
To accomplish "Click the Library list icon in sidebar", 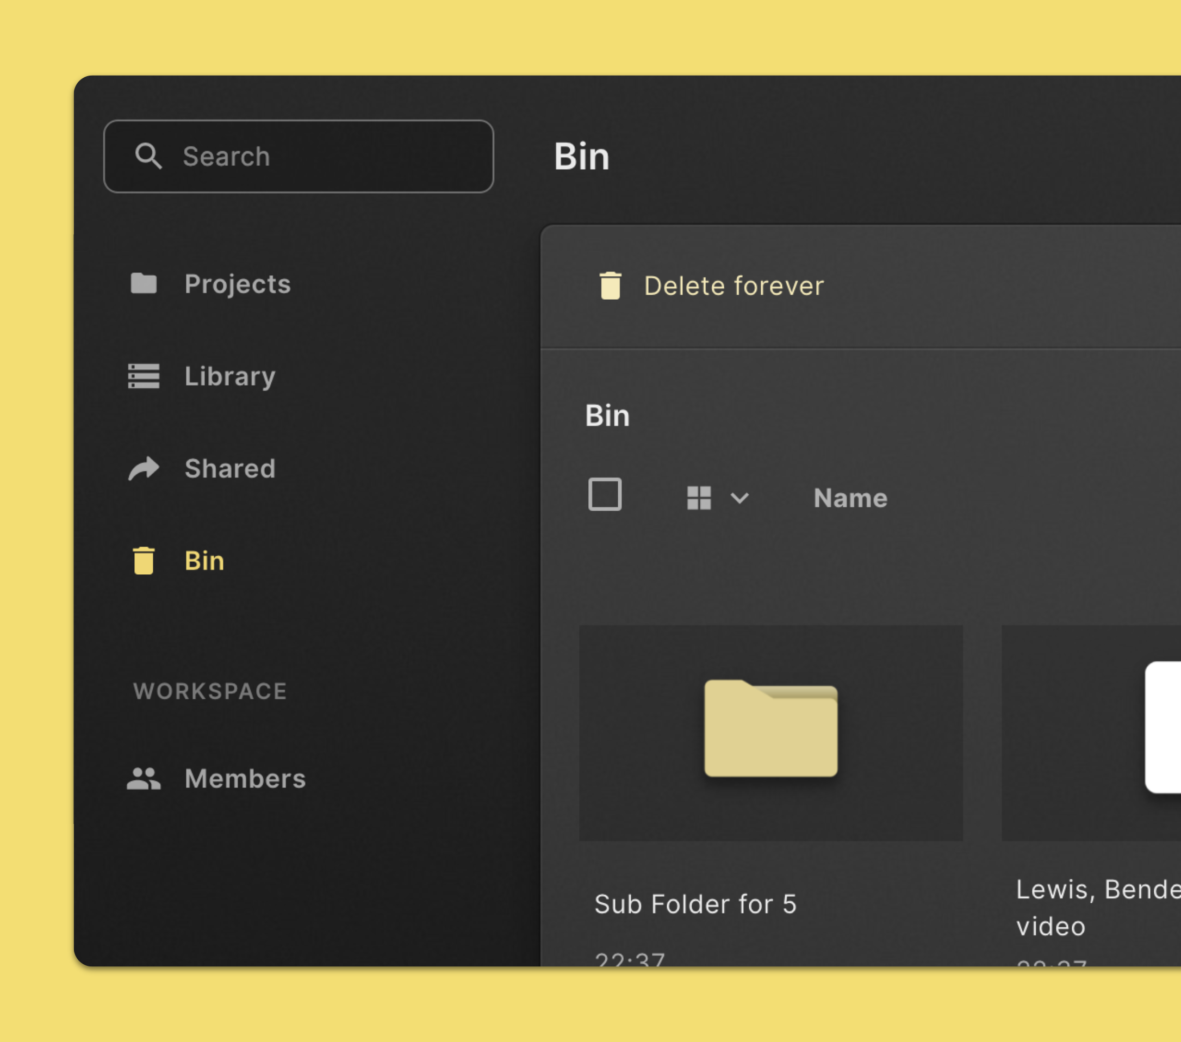I will point(144,376).
